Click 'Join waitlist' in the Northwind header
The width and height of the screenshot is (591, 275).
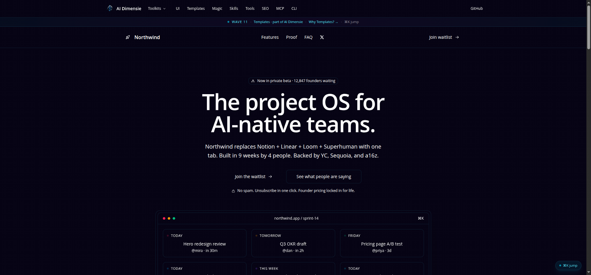[444, 37]
